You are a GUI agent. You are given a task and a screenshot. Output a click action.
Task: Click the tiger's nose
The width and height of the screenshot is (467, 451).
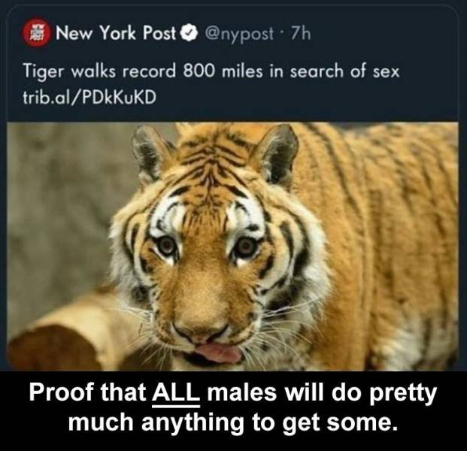[x=200, y=329]
